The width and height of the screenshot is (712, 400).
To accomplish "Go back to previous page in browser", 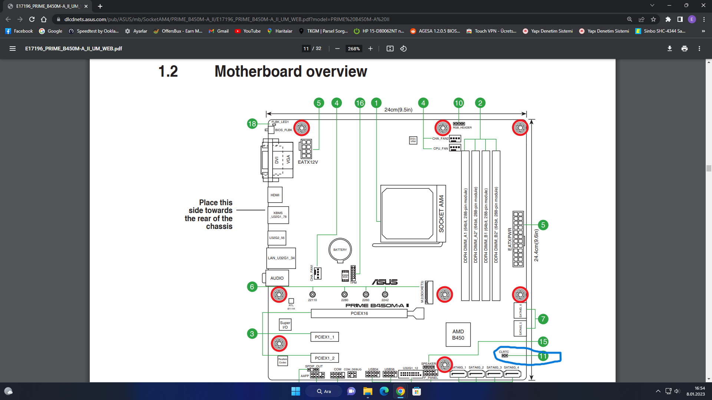I will [x=8, y=19].
